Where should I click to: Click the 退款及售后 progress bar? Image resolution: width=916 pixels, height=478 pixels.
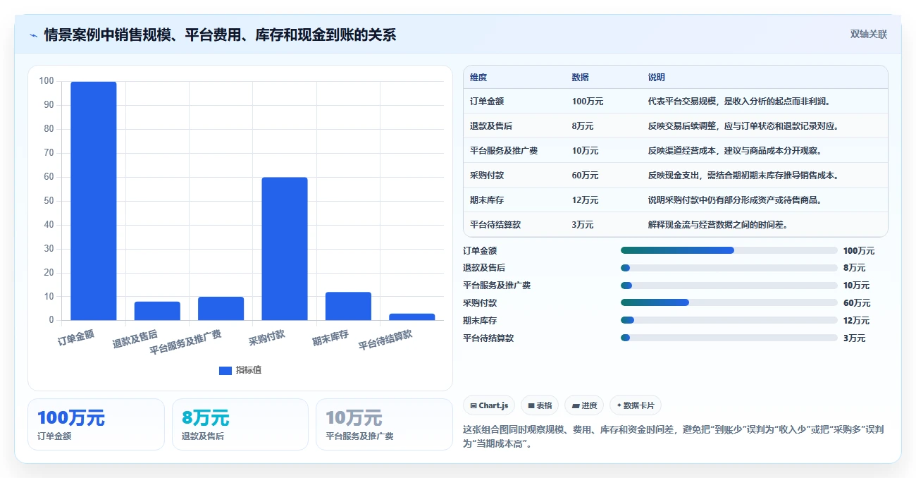(729, 268)
